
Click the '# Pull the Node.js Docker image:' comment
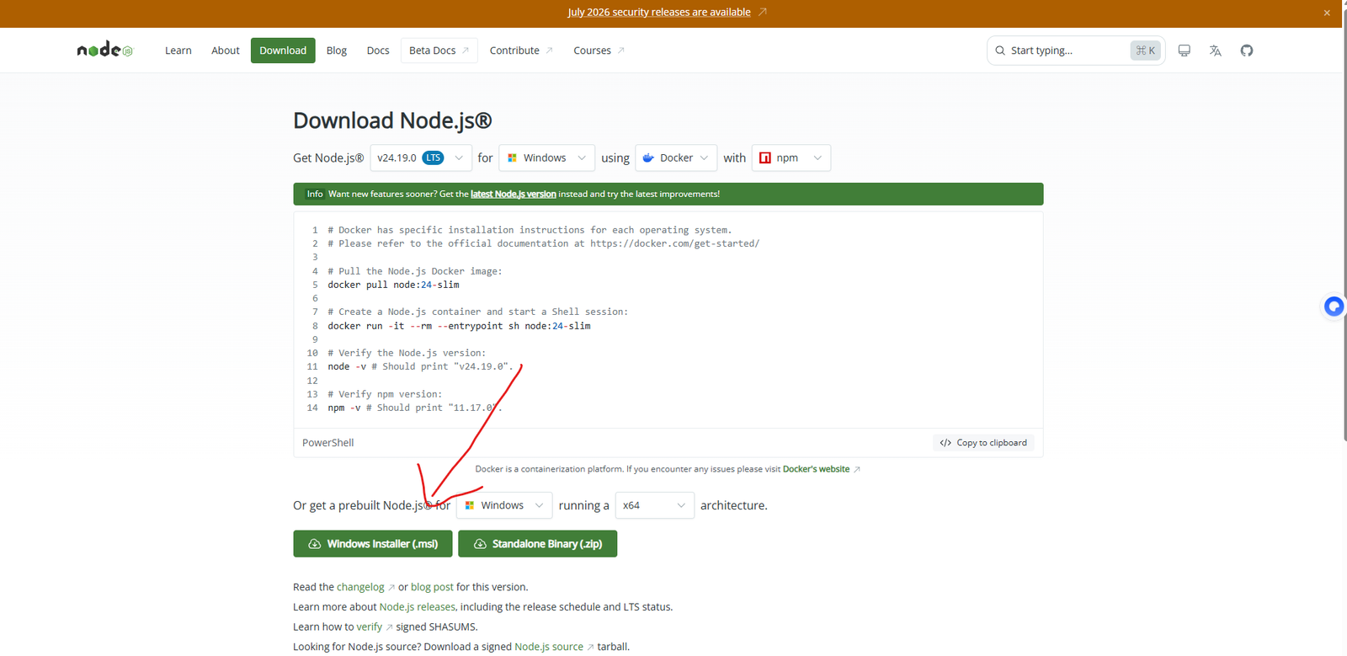click(414, 271)
